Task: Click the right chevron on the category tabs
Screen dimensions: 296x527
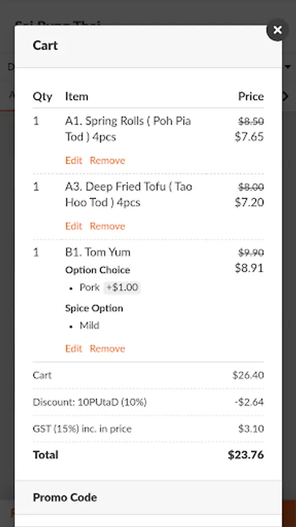Action: click(285, 97)
